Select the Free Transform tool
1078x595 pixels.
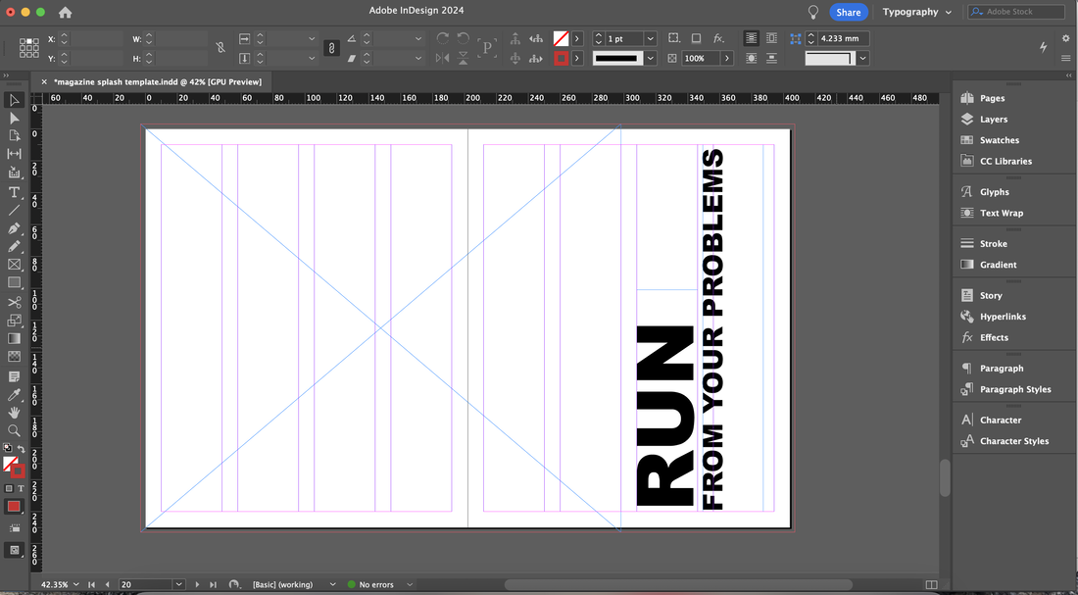point(14,321)
